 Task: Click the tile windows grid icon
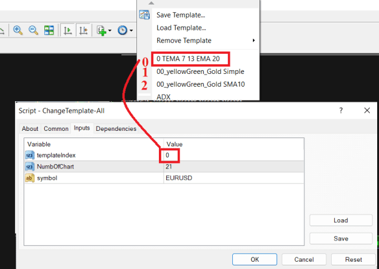pos(49,30)
